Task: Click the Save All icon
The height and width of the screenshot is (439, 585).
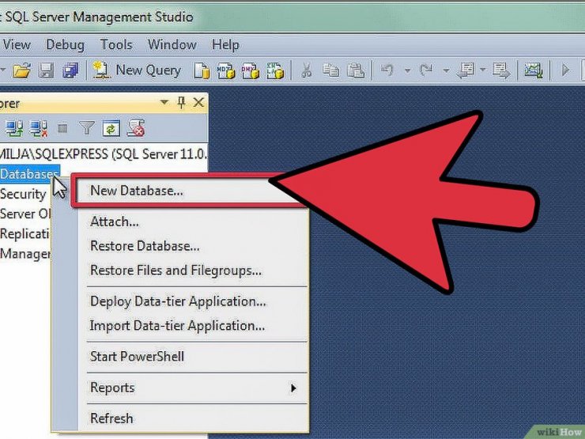Action: pos(70,70)
